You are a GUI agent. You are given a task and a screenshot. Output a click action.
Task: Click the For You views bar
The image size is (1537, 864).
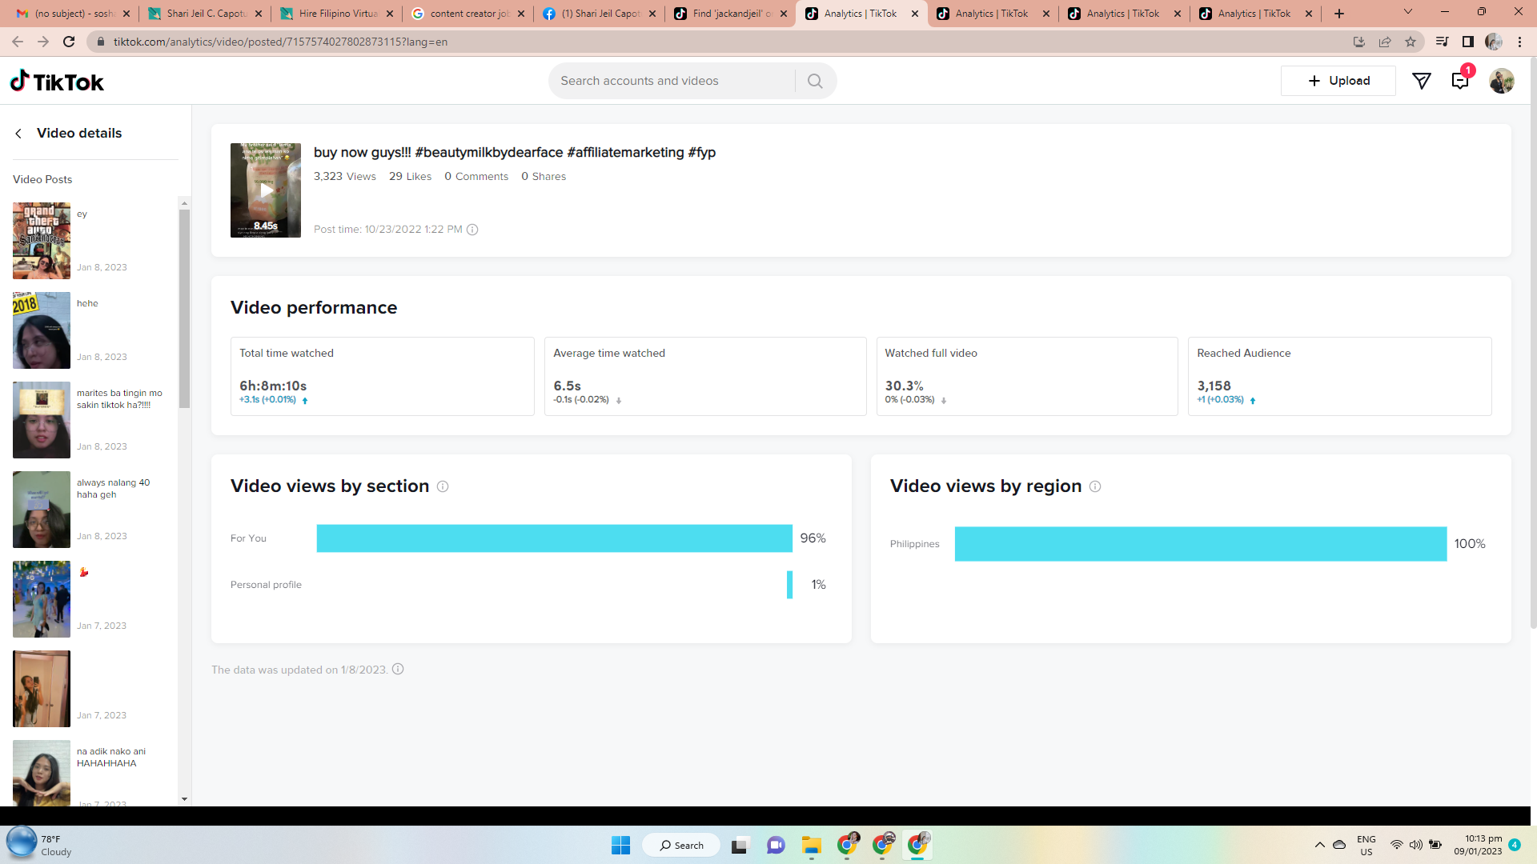(x=554, y=538)
